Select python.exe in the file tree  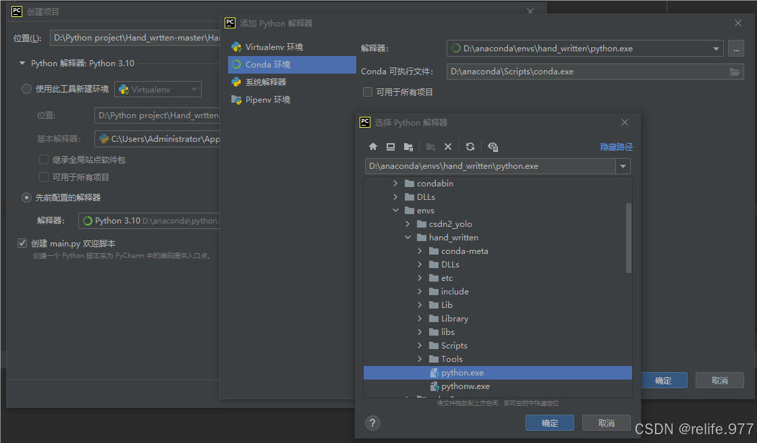point(498,373)
